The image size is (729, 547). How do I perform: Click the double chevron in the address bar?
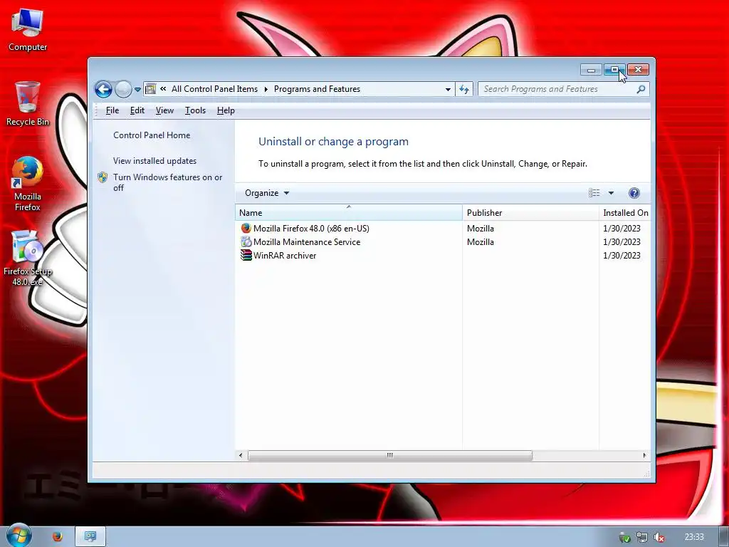click(x=163, y=88)
